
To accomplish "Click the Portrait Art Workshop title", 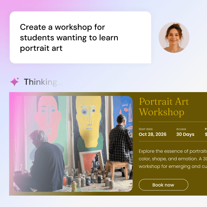I will pos(164,107).
